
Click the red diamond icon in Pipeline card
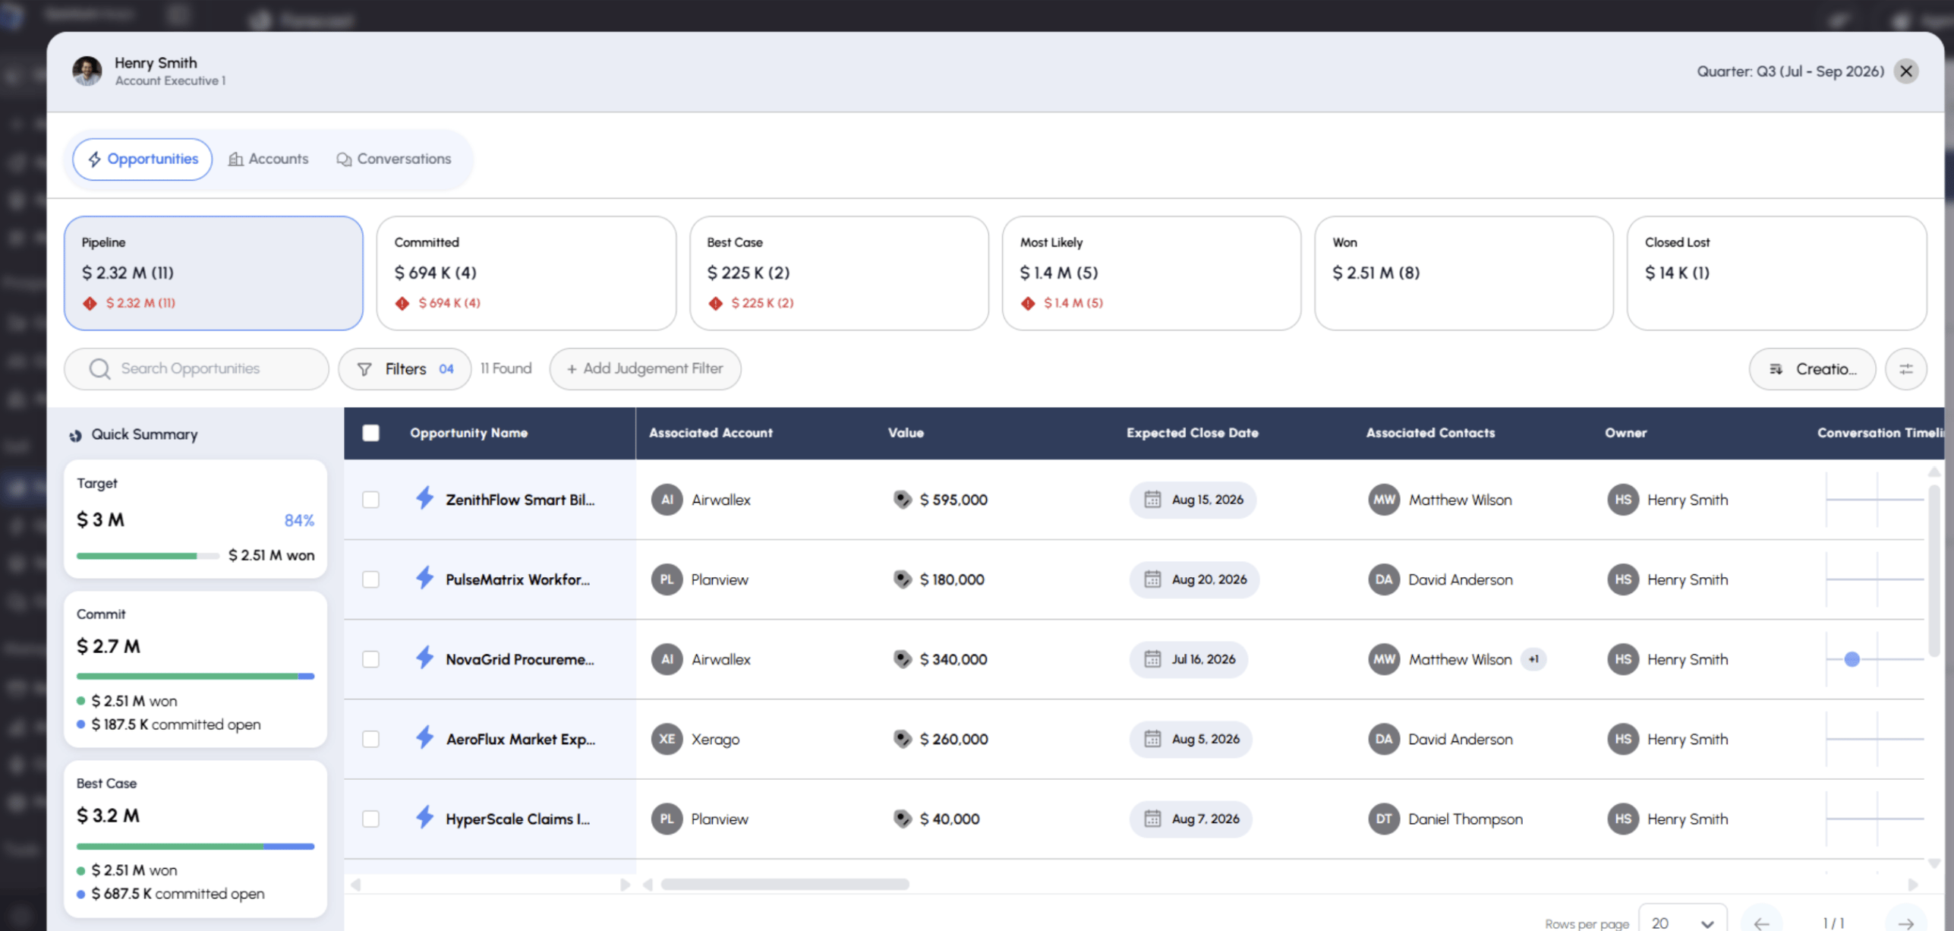click(90, 303)
